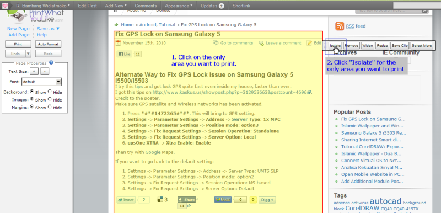The height and width of the screenshot is (213, 441).
Task: Click the Widen button
Action: click(x=367, y=46)
